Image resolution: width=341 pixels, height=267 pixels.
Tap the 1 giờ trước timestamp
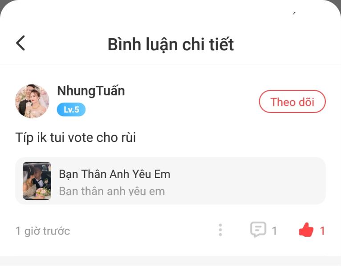[x=43, y=231]
